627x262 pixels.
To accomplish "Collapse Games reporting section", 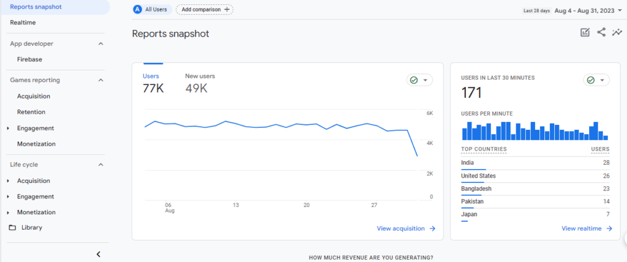I will (101, 80).
